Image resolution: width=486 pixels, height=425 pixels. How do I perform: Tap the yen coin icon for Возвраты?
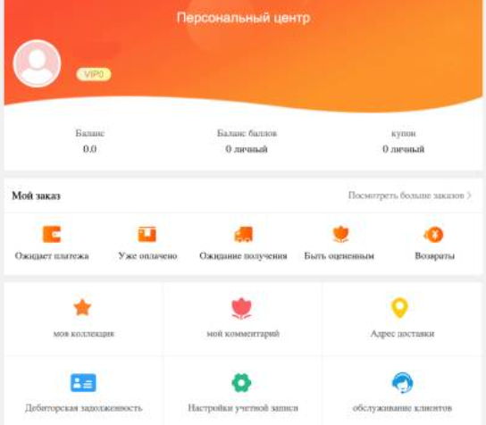click(433, 235)
